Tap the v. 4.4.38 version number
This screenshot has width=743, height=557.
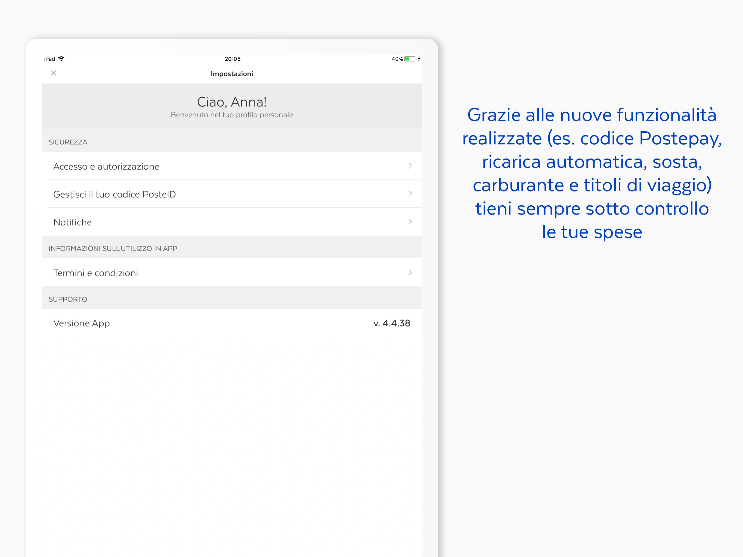coord(392,323)
